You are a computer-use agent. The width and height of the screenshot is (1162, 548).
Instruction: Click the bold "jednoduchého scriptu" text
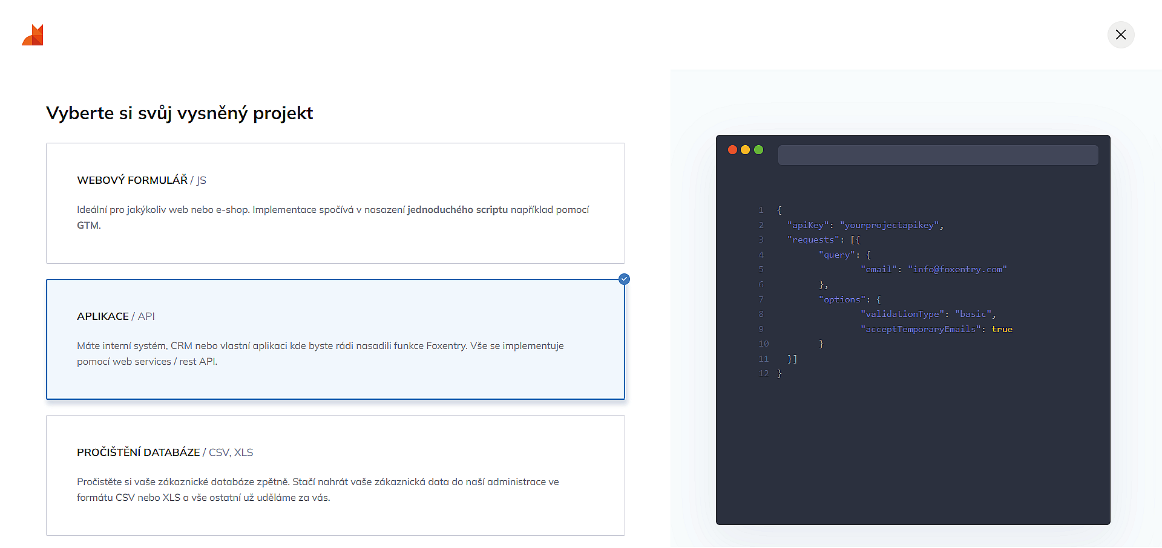pyautogui.click(x=457, y=210)
